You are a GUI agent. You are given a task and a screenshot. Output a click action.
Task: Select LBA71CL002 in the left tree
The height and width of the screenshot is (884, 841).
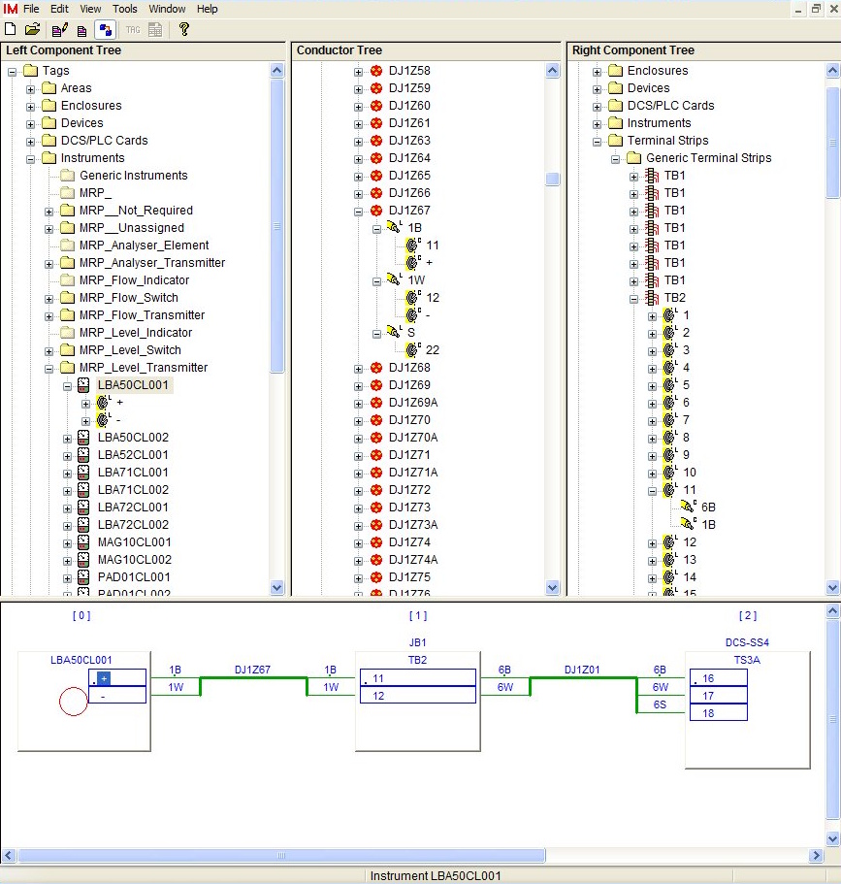[133, 490]
